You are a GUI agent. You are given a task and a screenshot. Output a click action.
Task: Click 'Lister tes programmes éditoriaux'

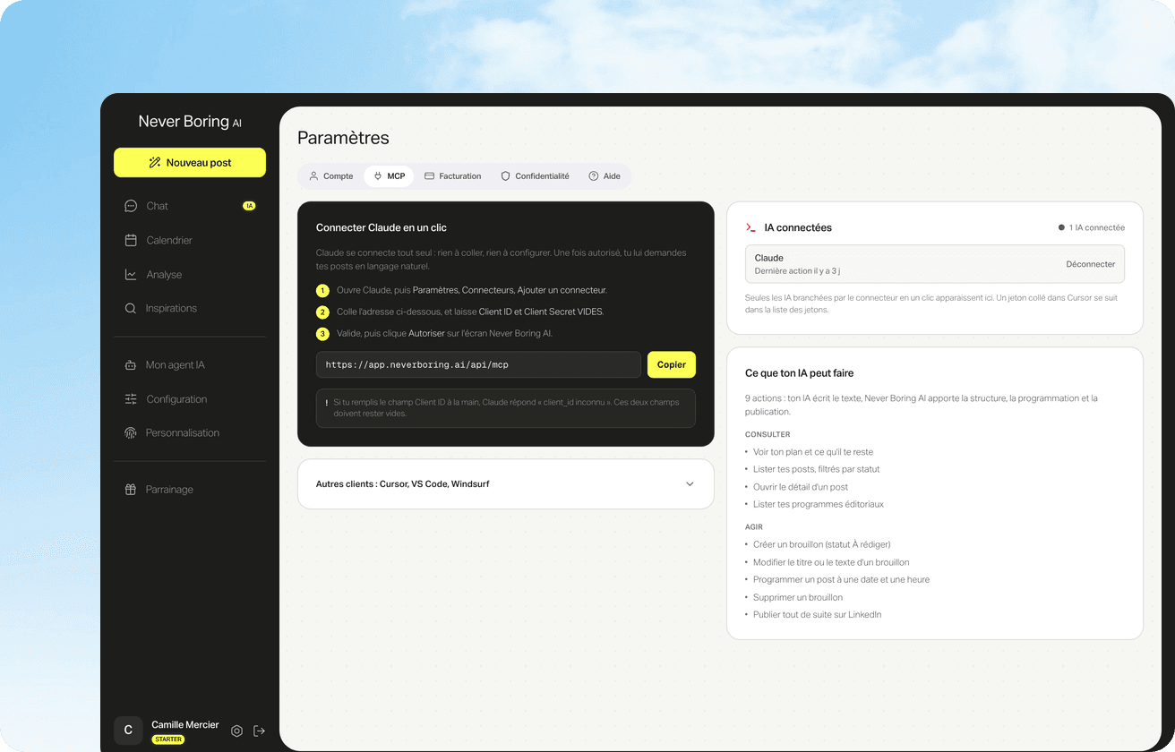click(x=819, y=504)
